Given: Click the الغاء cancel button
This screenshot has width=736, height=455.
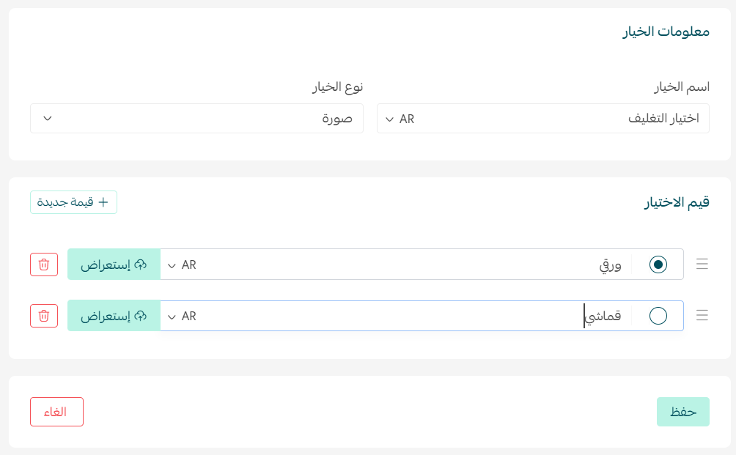Looking at the screenshot, I should (x=56, y=412).
